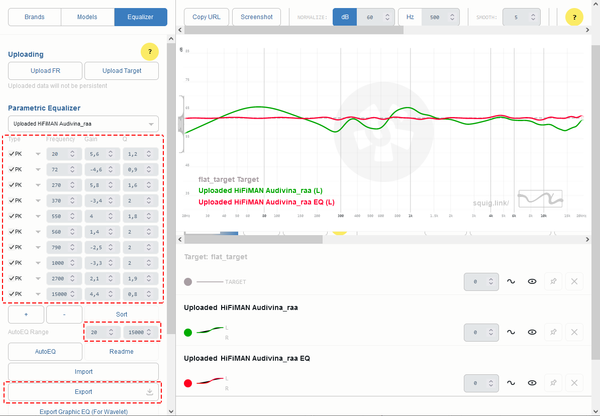Open the Readme
The width and height of the screenshot is (600, 416).
pyautogui.click(x=122, y=352)
